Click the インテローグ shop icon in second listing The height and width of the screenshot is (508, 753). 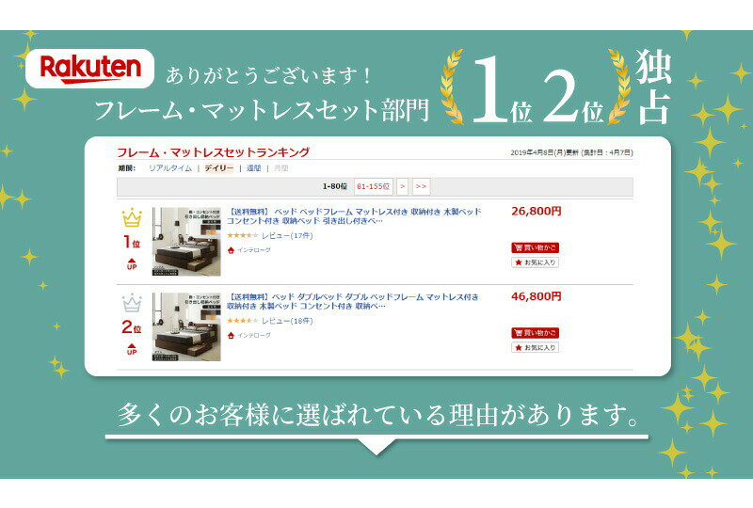(x=231, y=335)
